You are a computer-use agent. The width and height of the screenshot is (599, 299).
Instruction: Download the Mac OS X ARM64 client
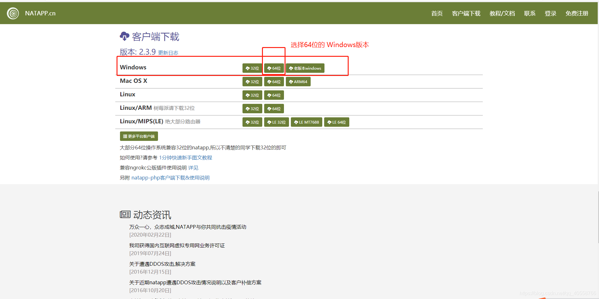click(298, 82)
